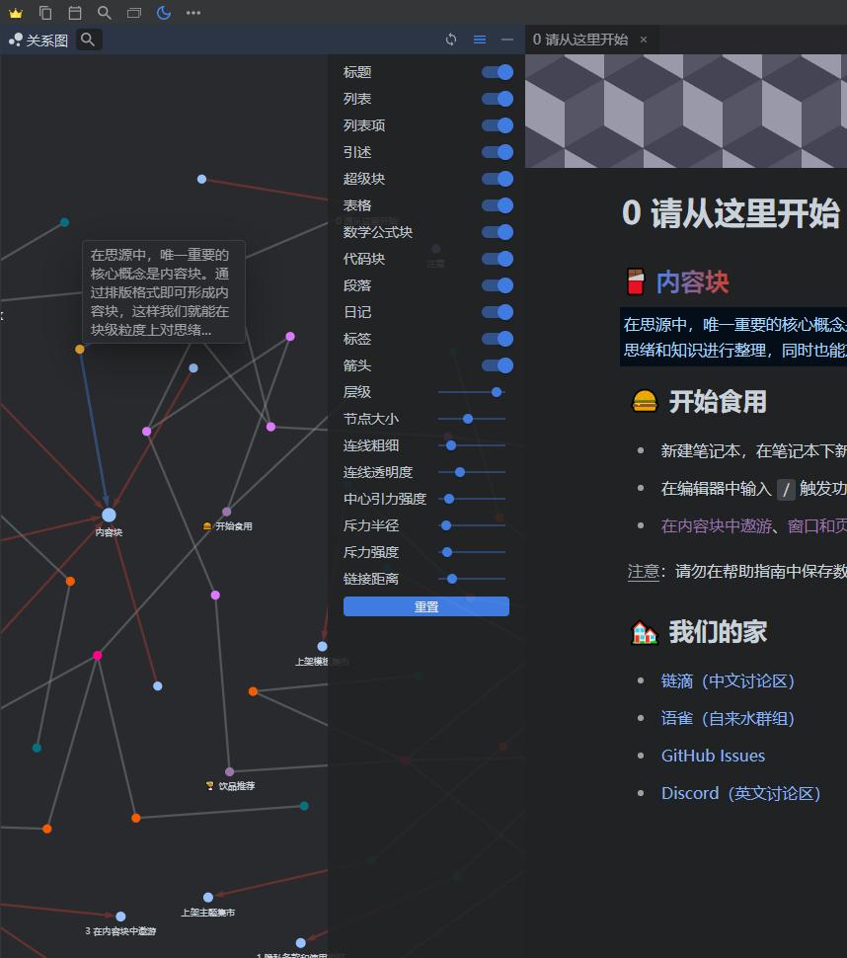Open the ellipsis more-options menu
Screen dimensions: 847x958
pyautogui.click(x=193, y=13)
